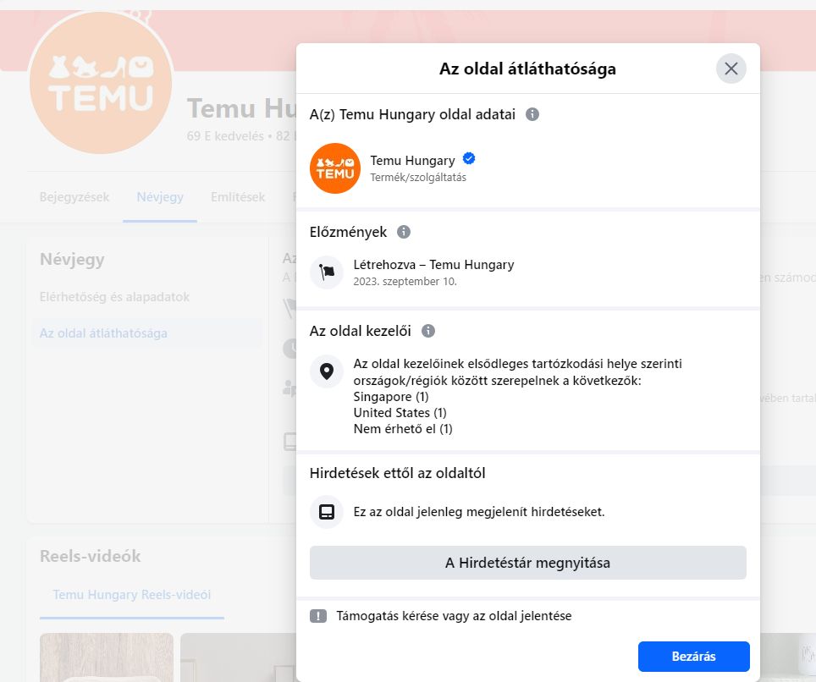Click the Temu logo in dialog
The height and width of the screenshot is (682, 816).
tap(334, 168)
